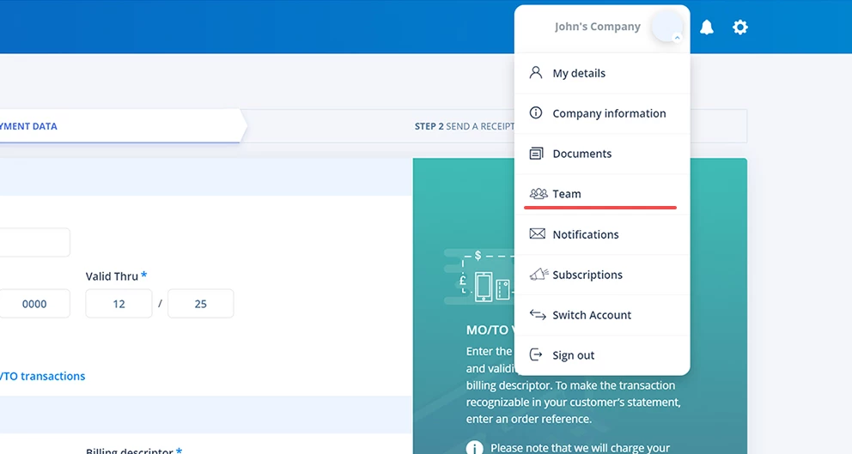The width and height of the screenshot is (852, 454).
Task: Collapse the John's Company account dropdown
Action: click(677, 38)
